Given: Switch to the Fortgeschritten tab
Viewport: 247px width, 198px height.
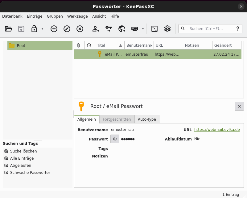Looking at the screenshot, I should tap(117, 119).
